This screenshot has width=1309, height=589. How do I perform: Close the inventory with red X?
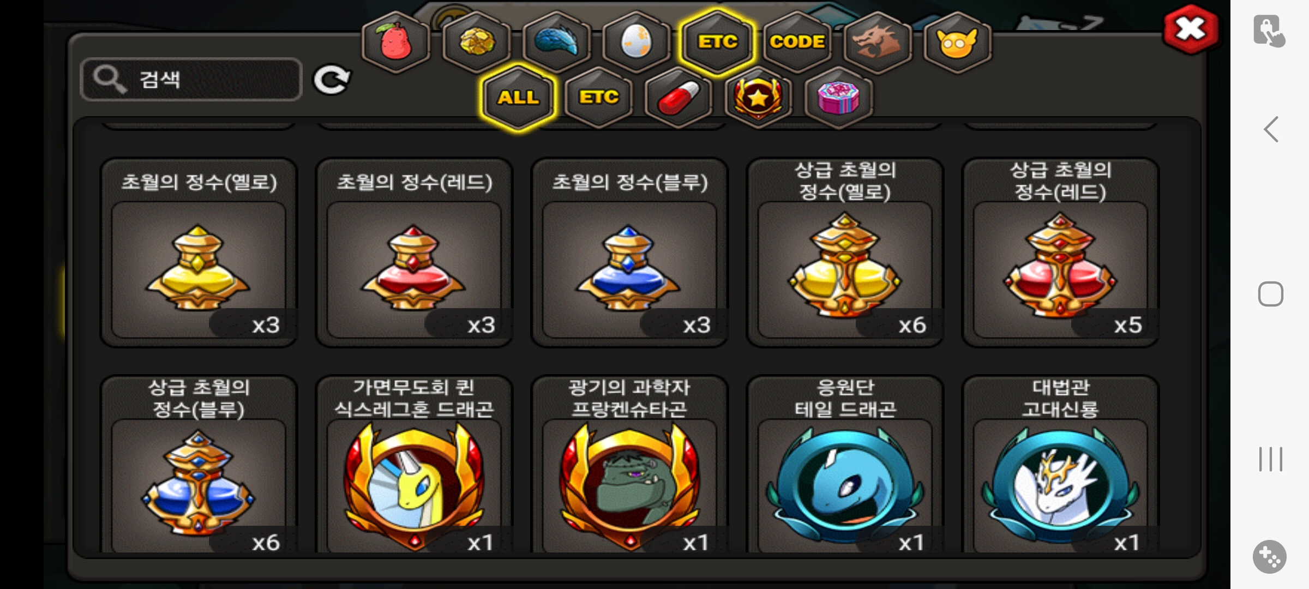1191,29
